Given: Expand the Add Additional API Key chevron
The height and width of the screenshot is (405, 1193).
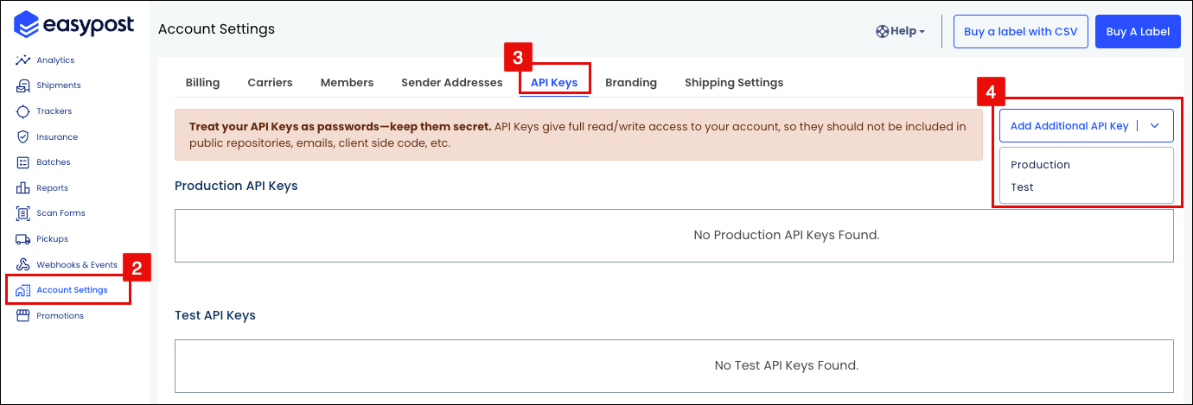Looking at the screenshot, I should 1155,126.
